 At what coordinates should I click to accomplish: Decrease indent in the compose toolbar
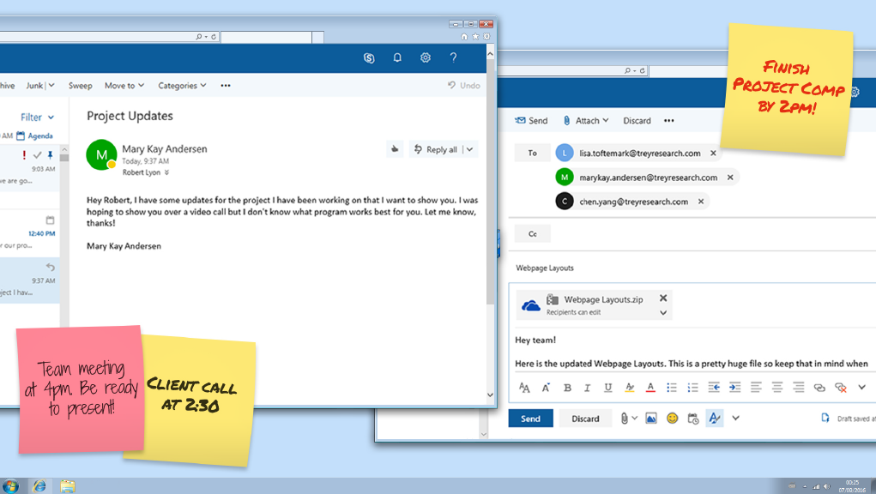(714, 388)
